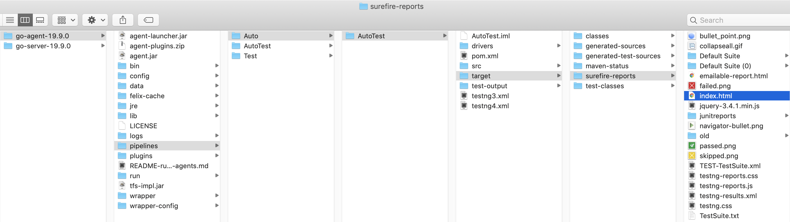Click the Share toolbar button
Screen dimensions: 790x222
pyautogui.click(x=123, y=20)
